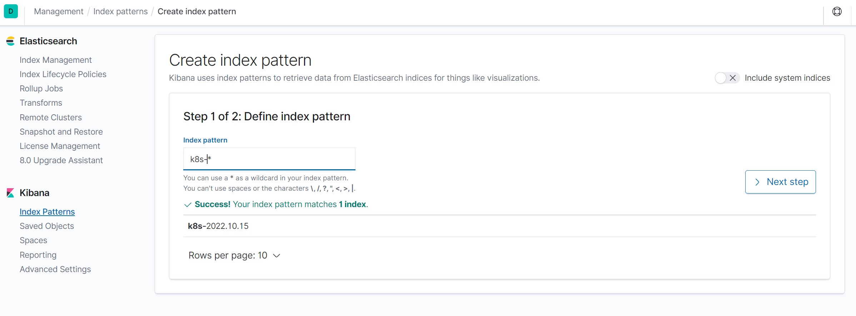Open Spaces under Kibana
856x316 pixels.
tap(34, 240)
